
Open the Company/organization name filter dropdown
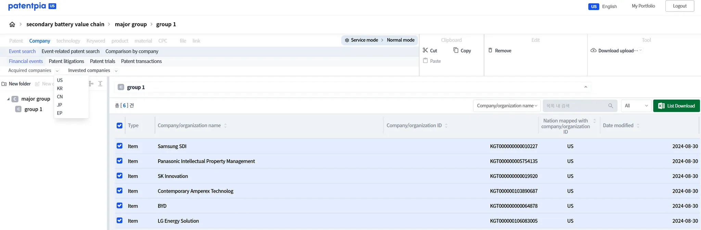pos(507,106)
